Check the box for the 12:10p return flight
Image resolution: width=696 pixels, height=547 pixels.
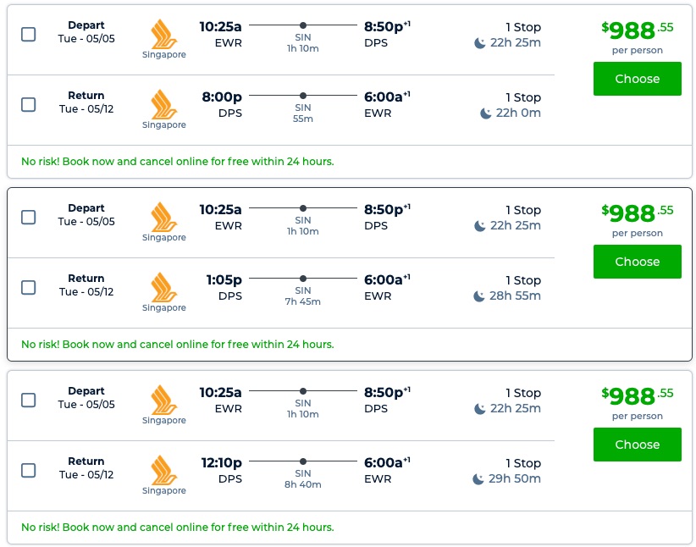[x=28, y=470]
